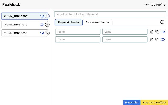Select the Profile_18634202 profile

click(x=24, y=16)
